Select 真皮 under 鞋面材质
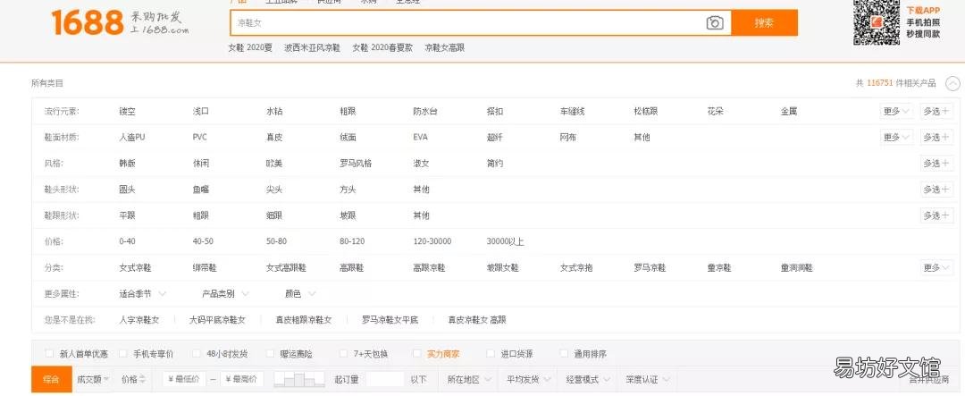The width and height of the screenshot is (965, 396). tap(274, 138)
